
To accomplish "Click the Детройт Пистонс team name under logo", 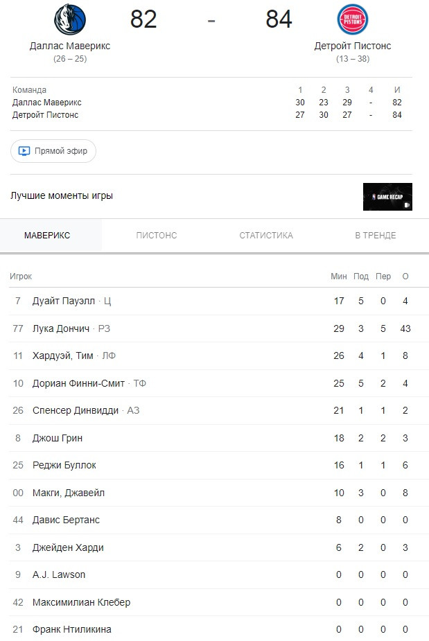I will pyautogui.click(x=353, y=46).
